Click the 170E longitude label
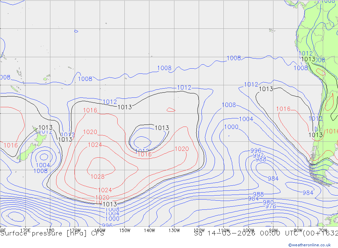Image resolution: width=338 pixels, height=248 pixels. click(x=25, y=230)
